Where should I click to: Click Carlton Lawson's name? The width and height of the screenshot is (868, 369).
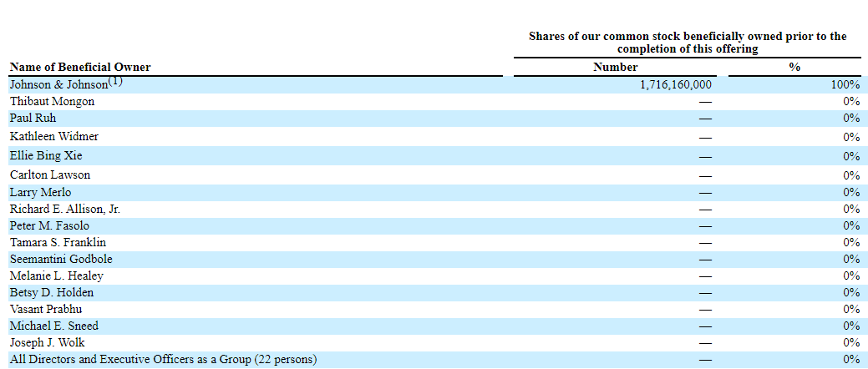pos(50,175)
